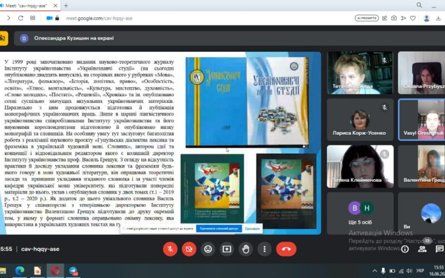This screenshot has height=278, width=445.
Task: Show hidden system tray icons chevron
Action: (374, 271)
